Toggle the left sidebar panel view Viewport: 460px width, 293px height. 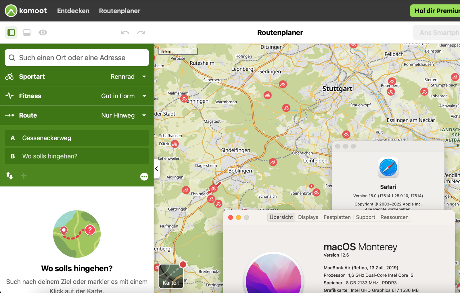click(x=11, y=32)
